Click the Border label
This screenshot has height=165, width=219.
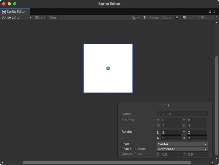tap(127, 132)
